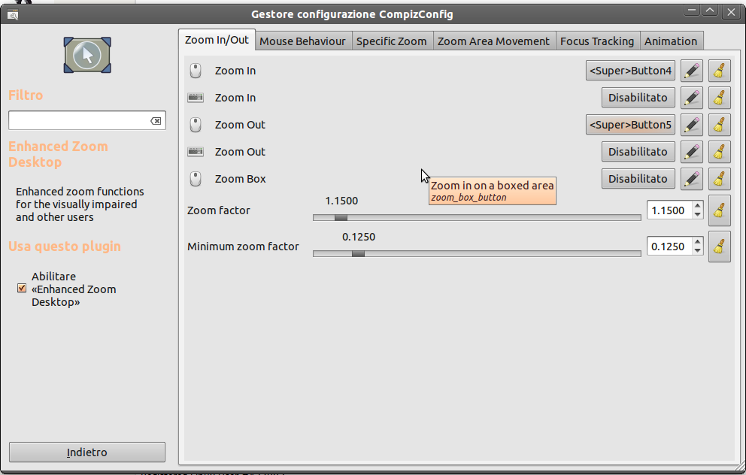Edit Zoom Box binding with pencil icon
Screen dimensions: 746x475
(692, 179)
